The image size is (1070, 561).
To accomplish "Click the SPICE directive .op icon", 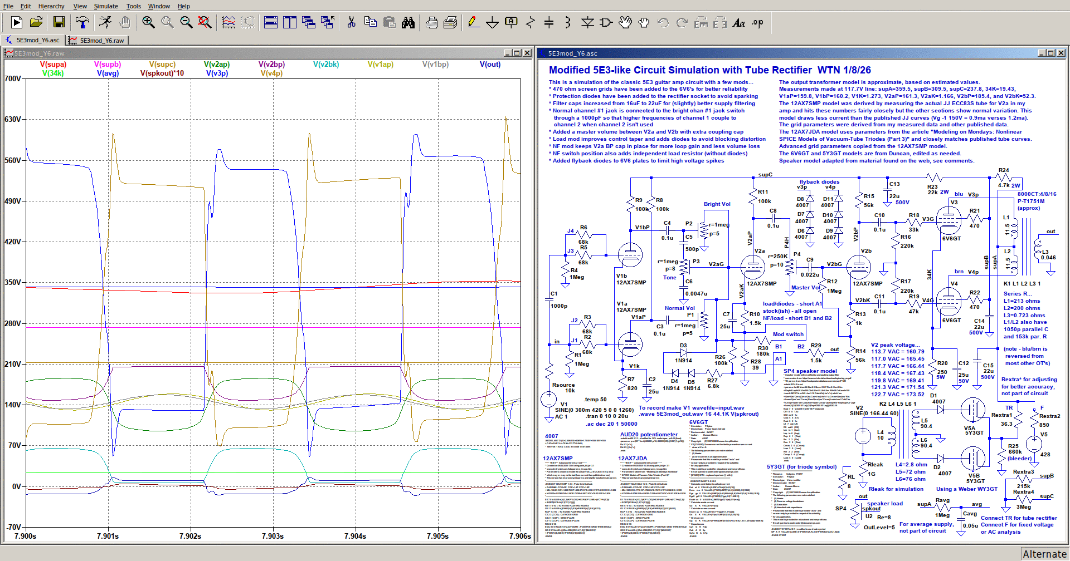I will tap(758, 22).
